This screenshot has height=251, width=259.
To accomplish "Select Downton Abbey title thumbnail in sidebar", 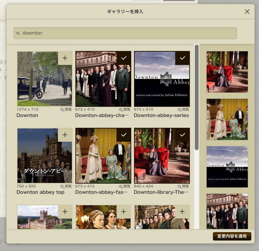I will (x=227, y=167).
